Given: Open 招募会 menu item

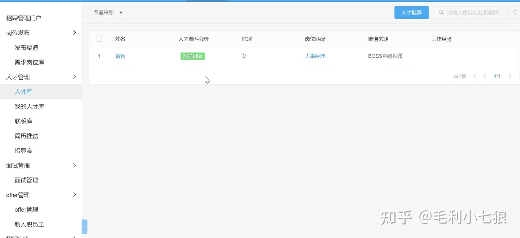Looking at the screenshot, I should [x=23, y=151].
